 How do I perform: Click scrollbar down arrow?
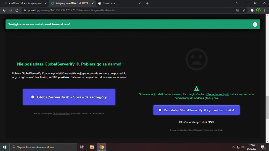point(267,142)
